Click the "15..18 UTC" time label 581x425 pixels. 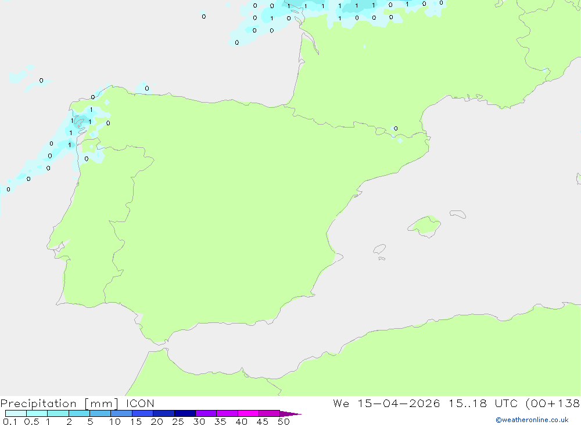483,403
